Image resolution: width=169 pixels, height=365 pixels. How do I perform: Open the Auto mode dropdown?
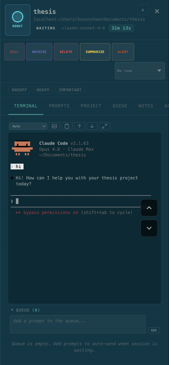pyautogui.click(x=28, y=126)
